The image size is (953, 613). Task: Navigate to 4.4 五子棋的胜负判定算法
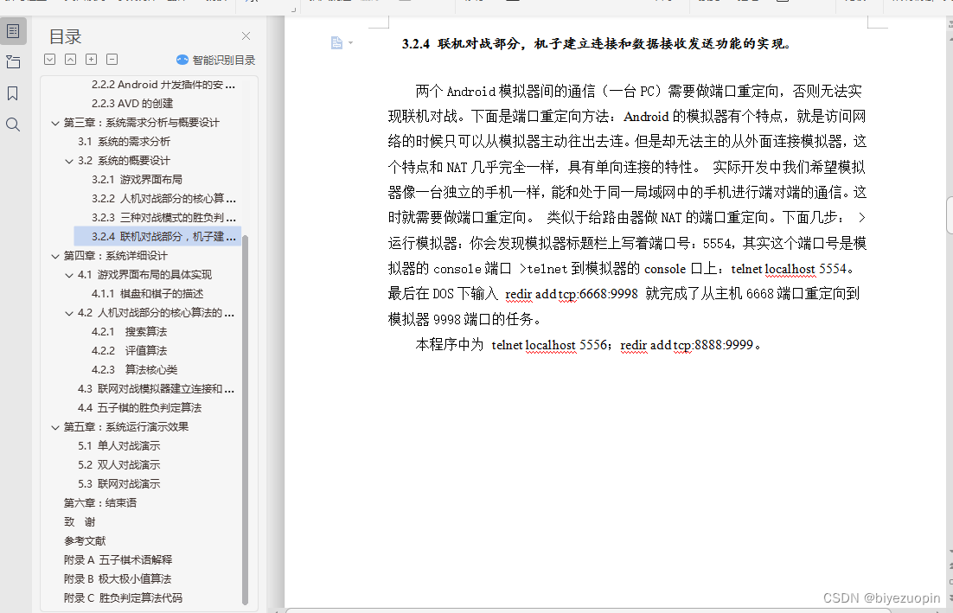(x=140, y=407)
